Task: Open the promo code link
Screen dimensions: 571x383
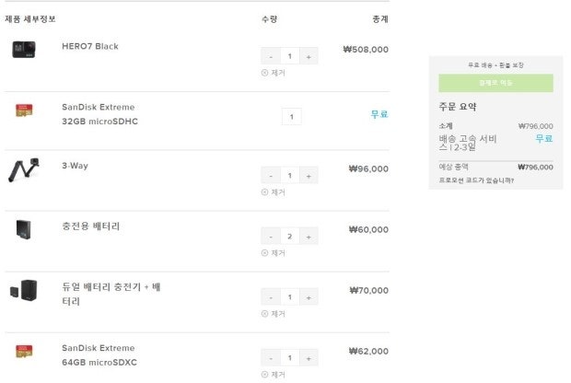Action: (x=477, y=180)
